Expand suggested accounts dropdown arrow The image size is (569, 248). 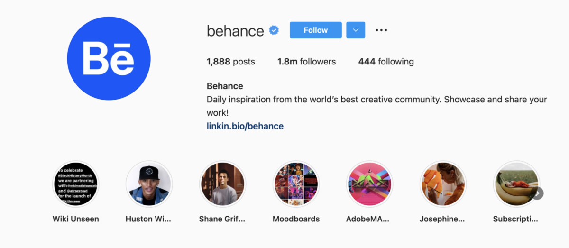click(356, 30)
